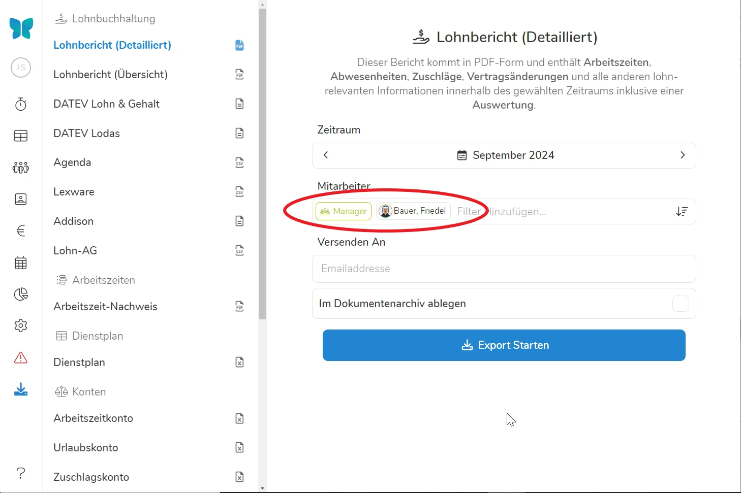Open the calendar sidebar icon

pos(21,263)
